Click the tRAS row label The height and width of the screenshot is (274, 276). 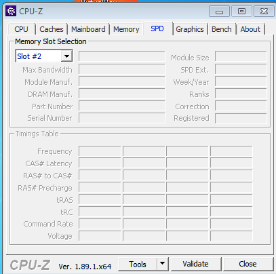click(x=64, y=200)
